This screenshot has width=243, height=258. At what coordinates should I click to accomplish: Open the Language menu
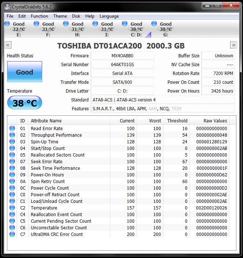click(109, 16)
